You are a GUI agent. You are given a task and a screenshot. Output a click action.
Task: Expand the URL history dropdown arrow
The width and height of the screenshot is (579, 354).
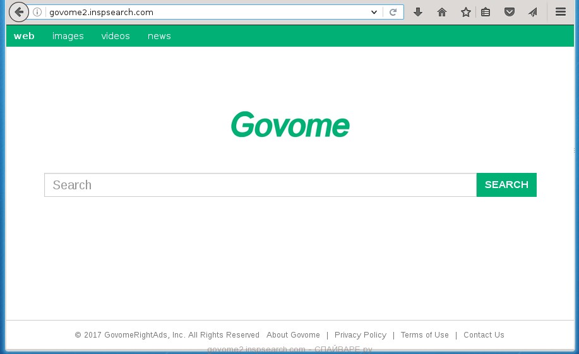(374, 12)
